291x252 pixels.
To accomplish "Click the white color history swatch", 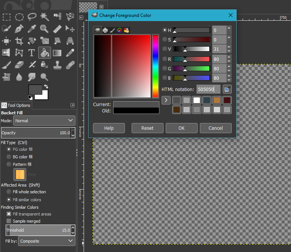I will point(196,100).
